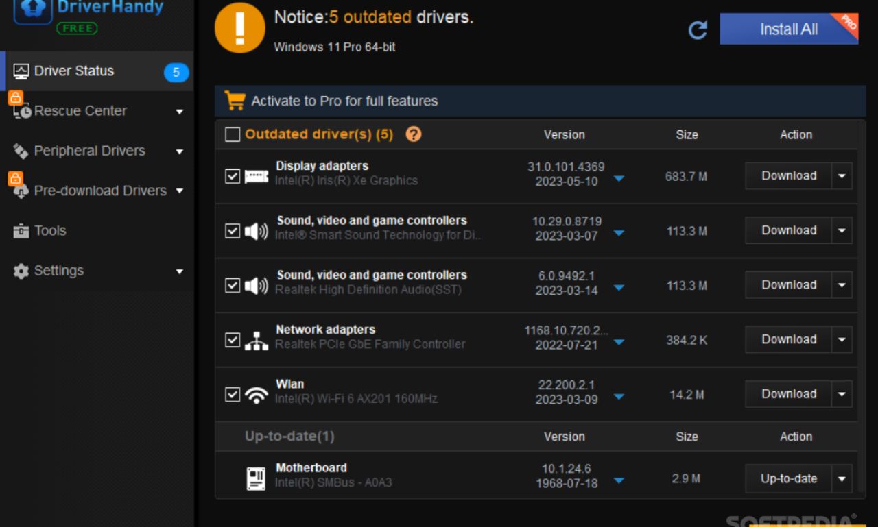Expand the Peripheral Drivers menu arrow
Screen dimensions: 878x527
coord(180,151)
